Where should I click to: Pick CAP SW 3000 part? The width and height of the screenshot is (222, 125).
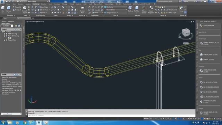[208, 55]
